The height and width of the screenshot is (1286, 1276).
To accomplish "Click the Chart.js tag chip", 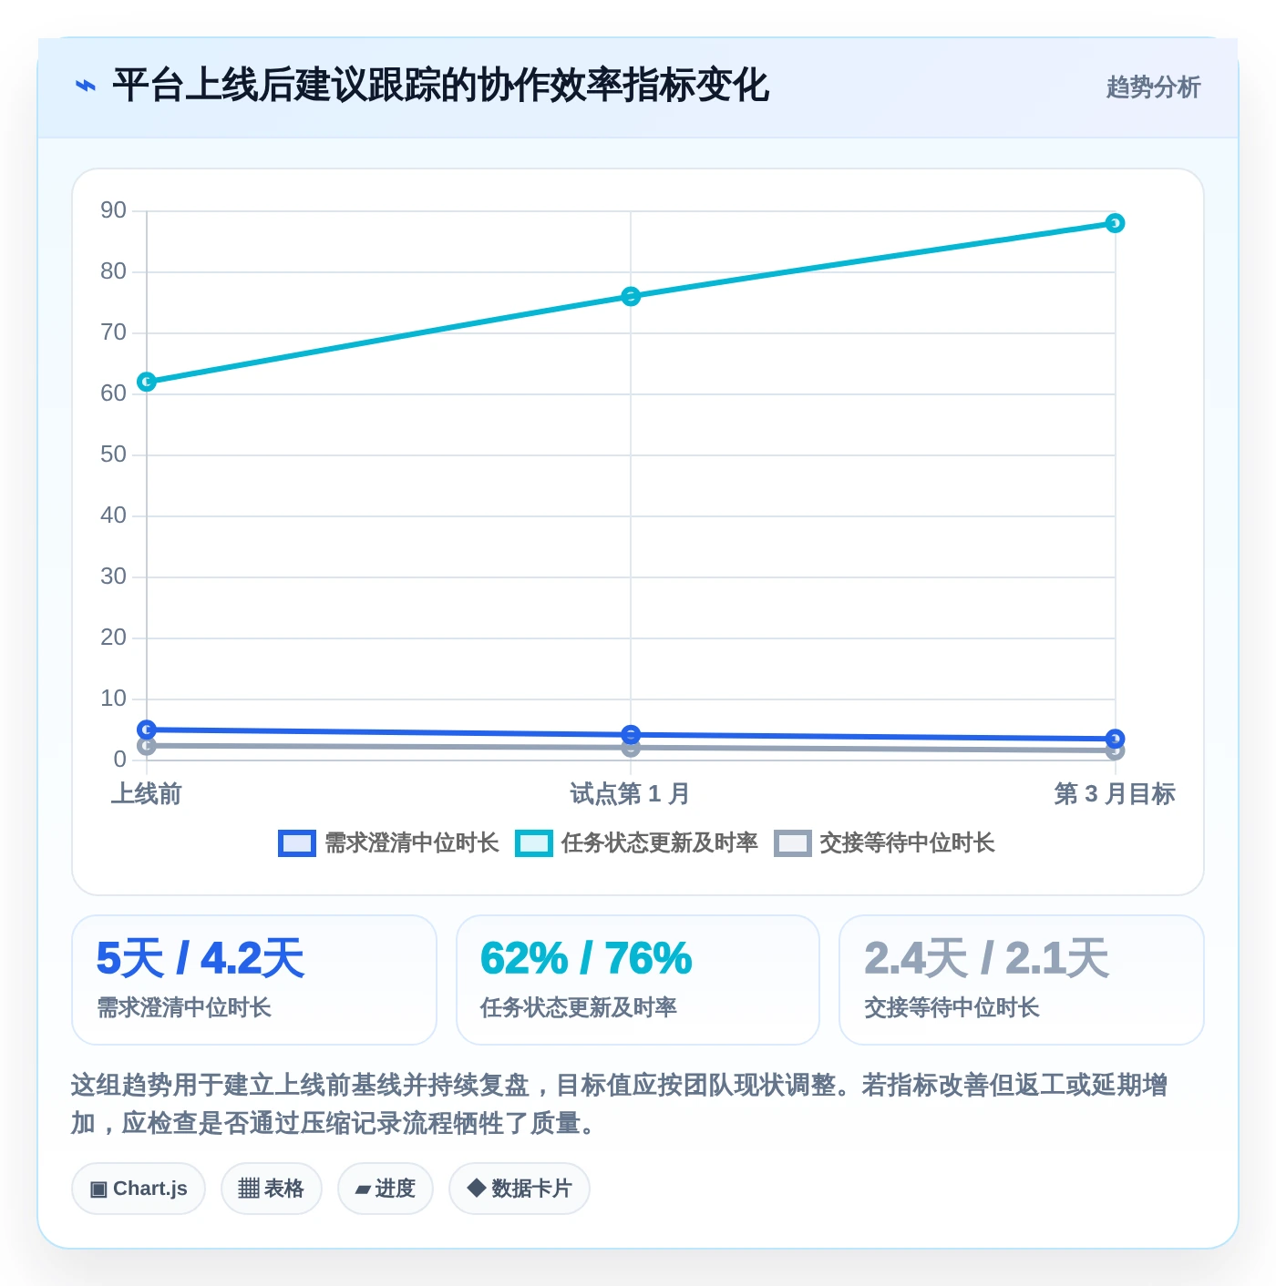I will (139, 1189).
